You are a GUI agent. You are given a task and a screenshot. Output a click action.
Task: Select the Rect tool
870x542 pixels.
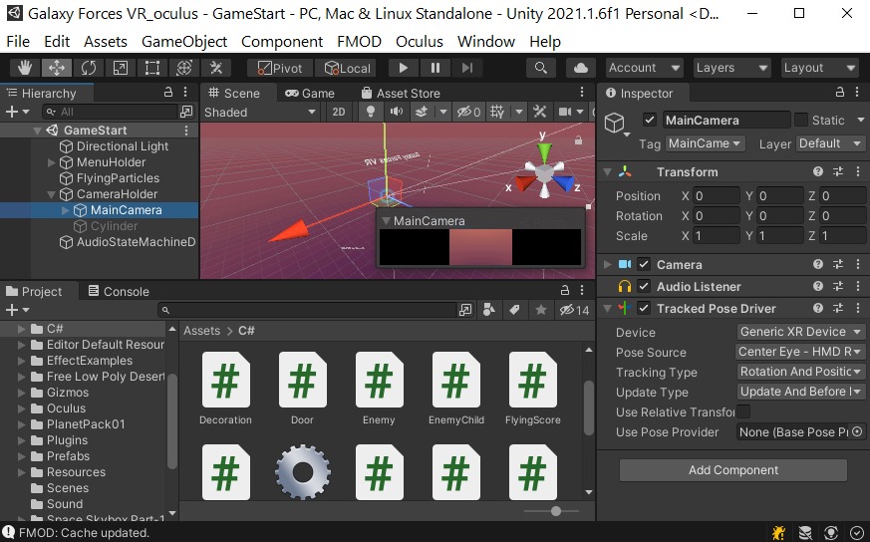click(152, 68)
